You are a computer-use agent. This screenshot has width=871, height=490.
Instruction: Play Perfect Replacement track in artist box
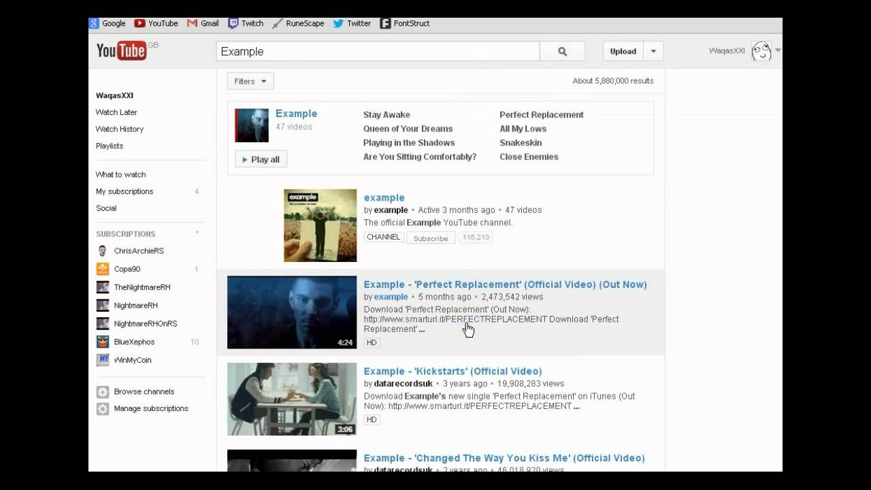542,115
